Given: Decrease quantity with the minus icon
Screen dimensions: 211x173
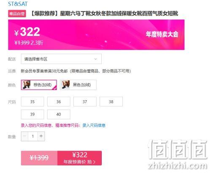Looking at the screenshot, I should [24, 136].
